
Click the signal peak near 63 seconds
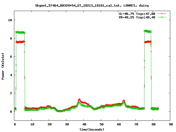point(124,101)
